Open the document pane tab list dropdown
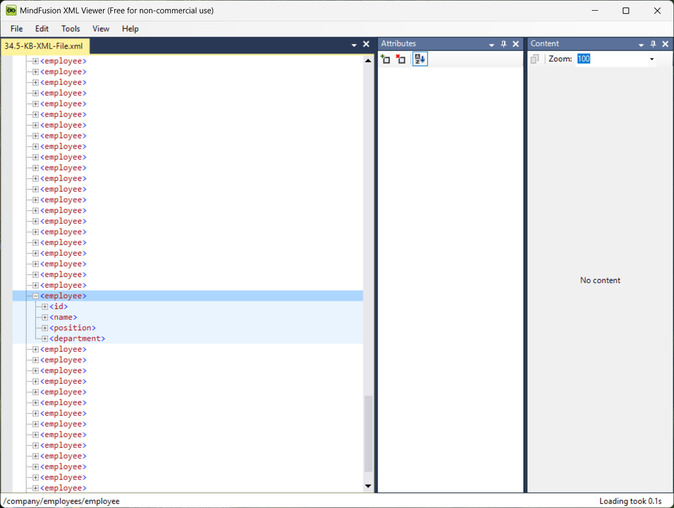 tap(354, 45)
